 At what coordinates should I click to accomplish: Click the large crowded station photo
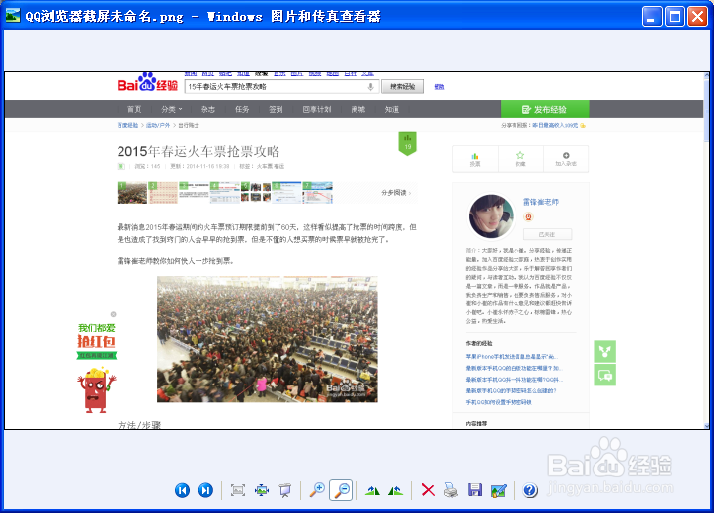point(268,339)
